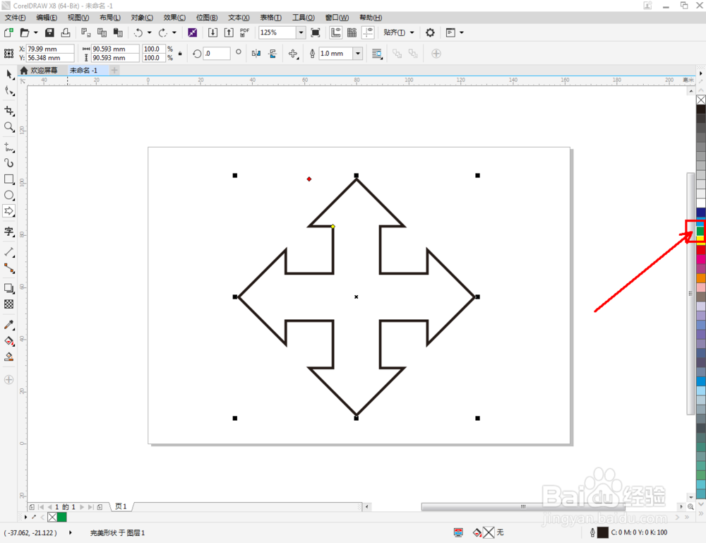This screenshot has height=543, width=706.
Task: Open the Open-file dropdown arrow
Action: tap(35, 32)
